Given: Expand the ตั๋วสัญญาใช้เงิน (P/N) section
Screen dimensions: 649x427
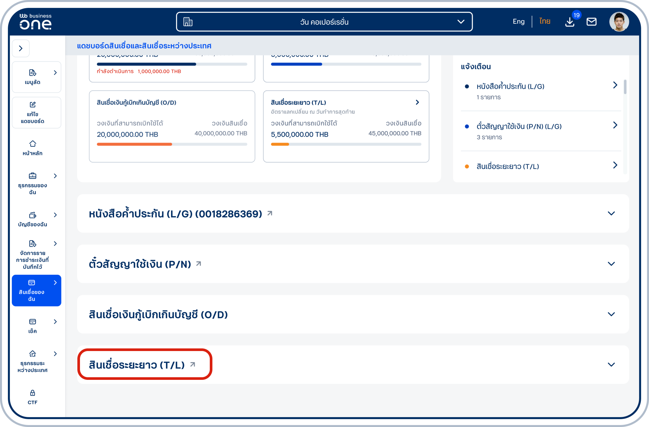Looking at the screenshot, I should 611,263.
